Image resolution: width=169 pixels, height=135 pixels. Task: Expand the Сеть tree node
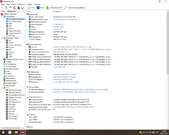(x=2, y=71)
